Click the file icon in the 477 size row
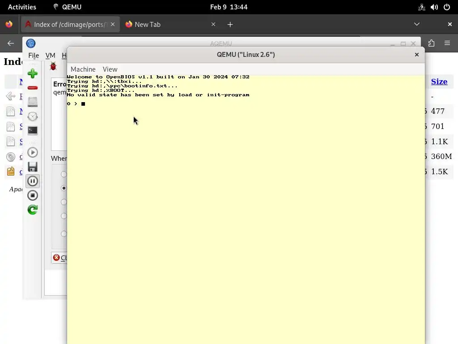This screenshot has height=344, width=458. tap(11, 111)
